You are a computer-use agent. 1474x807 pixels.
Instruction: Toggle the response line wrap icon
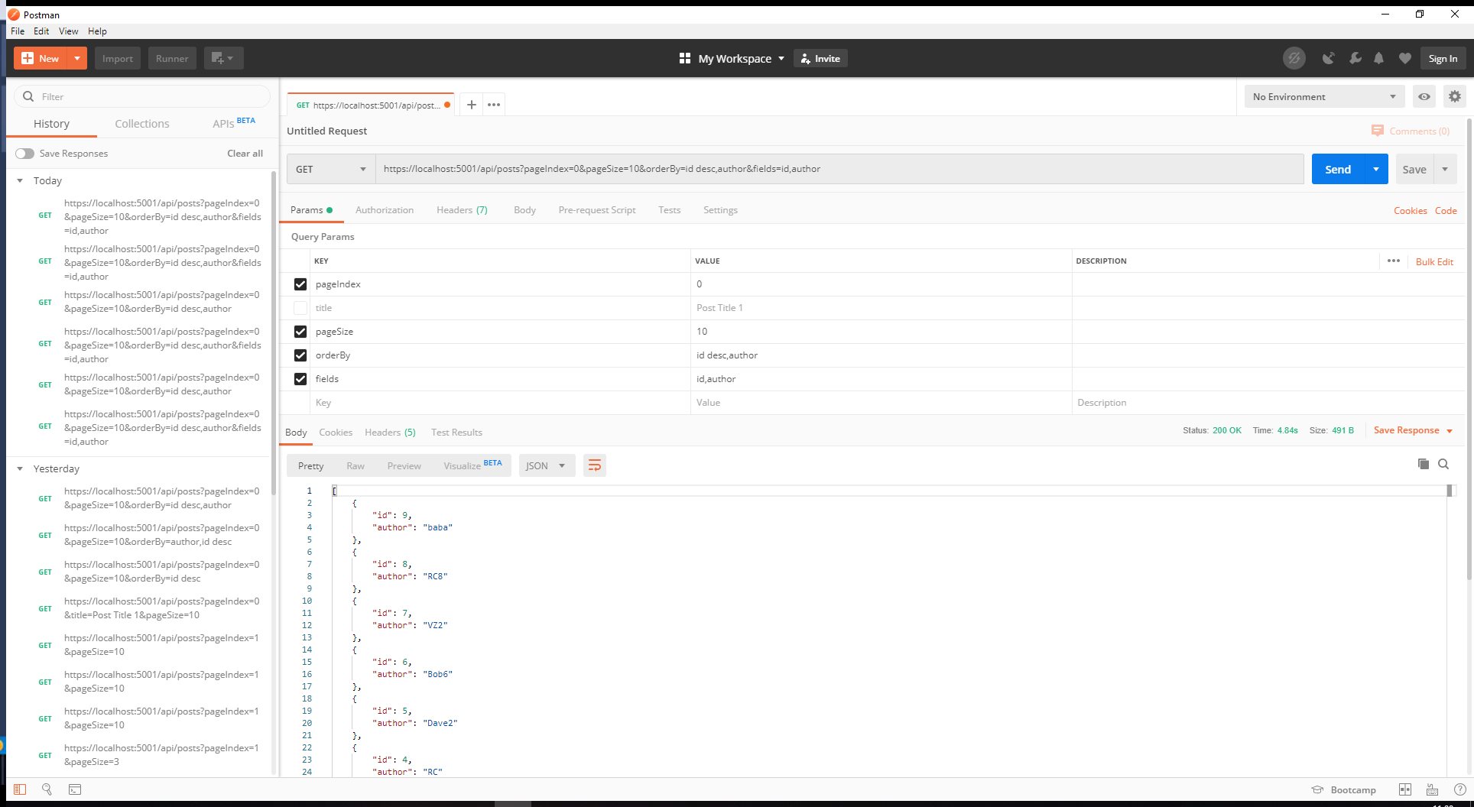[x=594, y=465]
